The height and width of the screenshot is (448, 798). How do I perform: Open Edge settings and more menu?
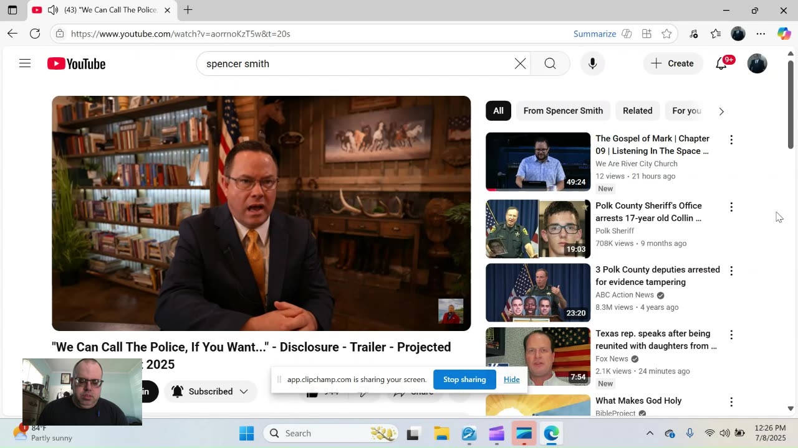click(761, 34)
